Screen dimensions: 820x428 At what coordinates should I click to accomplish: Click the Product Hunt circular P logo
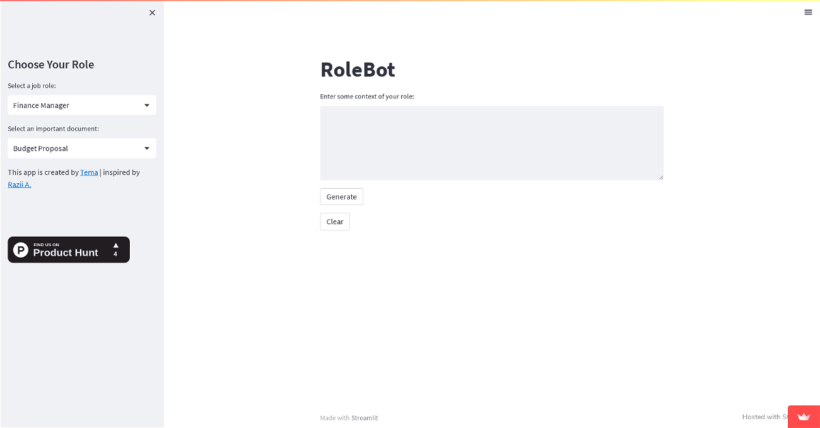pos(21,250)
